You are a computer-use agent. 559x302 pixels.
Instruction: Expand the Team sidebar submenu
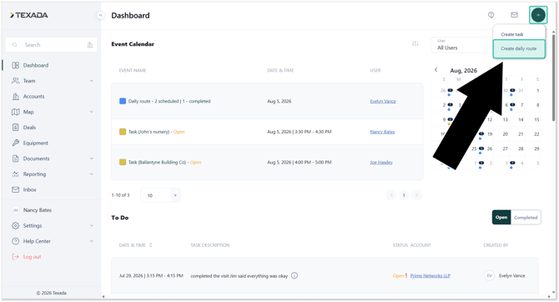tap(92, 81)
